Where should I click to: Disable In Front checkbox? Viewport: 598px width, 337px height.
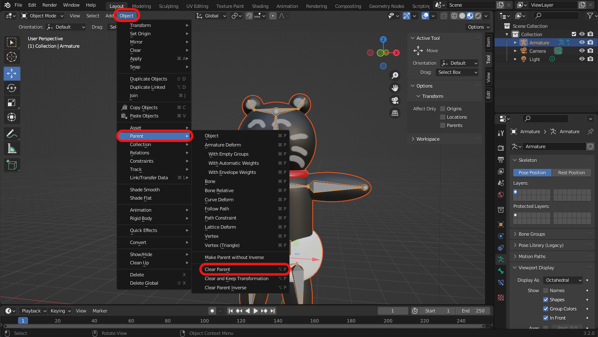(x=546, y=318)
